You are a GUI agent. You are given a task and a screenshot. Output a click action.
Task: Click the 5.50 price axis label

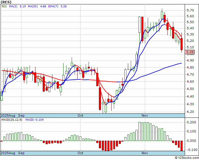click(191, 22)
